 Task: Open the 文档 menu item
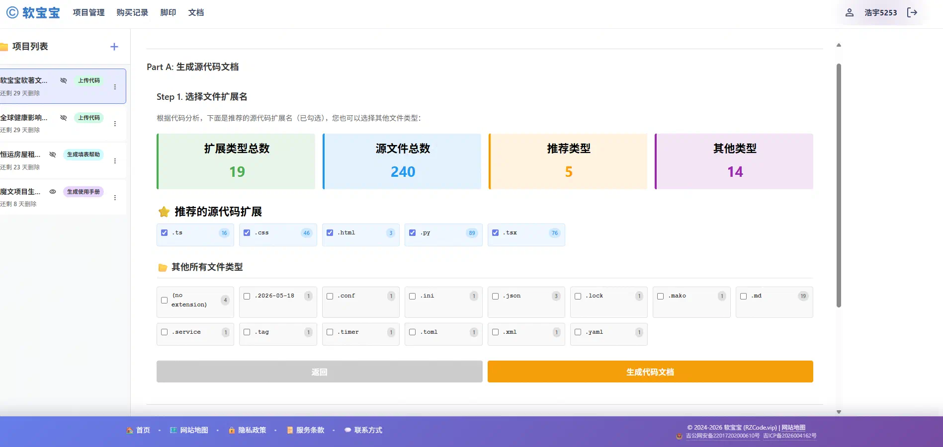pos(196,12)
